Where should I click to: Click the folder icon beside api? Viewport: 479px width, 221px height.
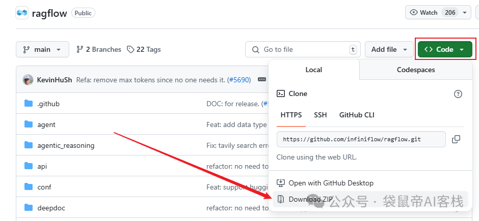pyautogui.click(x=29, y=166)
